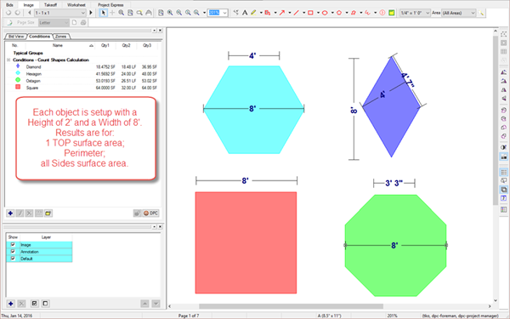
Task: Open the Worksheet tab
Action: pos(76,4)
